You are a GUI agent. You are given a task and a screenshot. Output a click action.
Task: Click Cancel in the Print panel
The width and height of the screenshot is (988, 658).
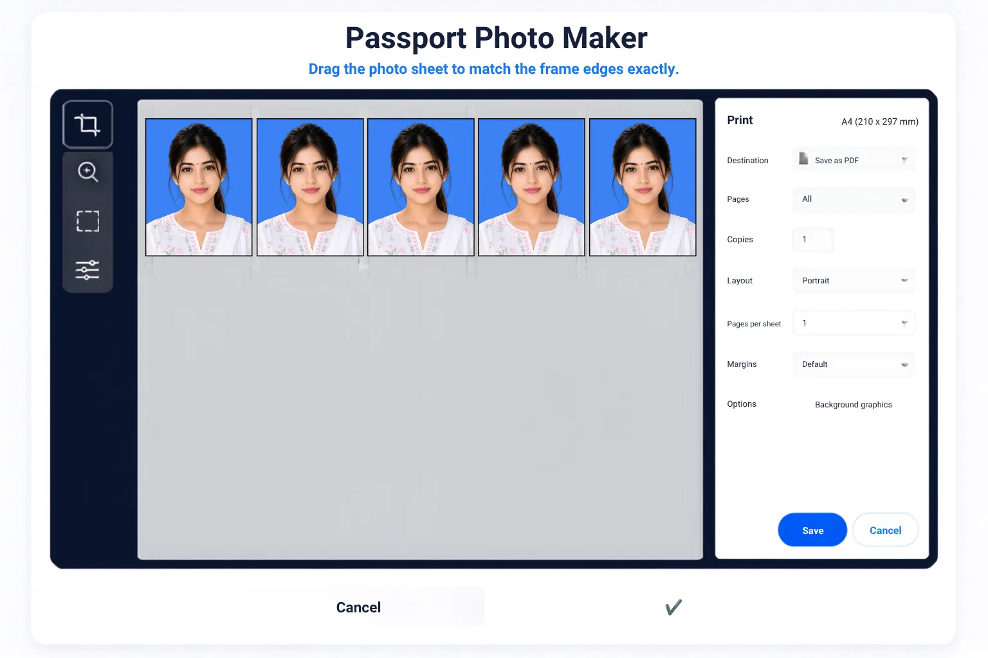(885, 530)
